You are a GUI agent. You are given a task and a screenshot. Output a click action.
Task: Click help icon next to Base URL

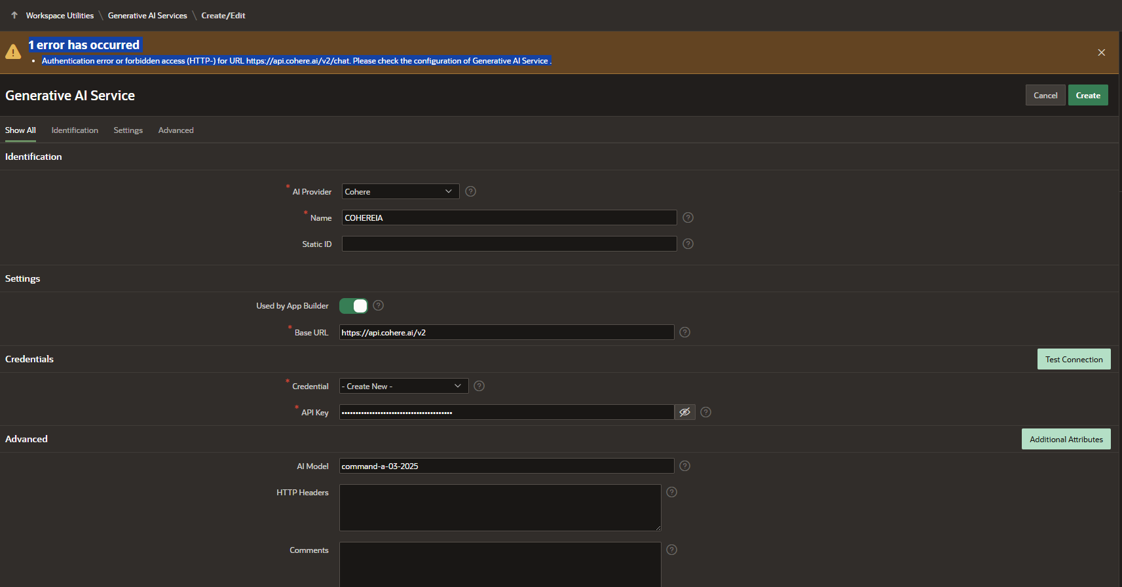click(684, 332)
